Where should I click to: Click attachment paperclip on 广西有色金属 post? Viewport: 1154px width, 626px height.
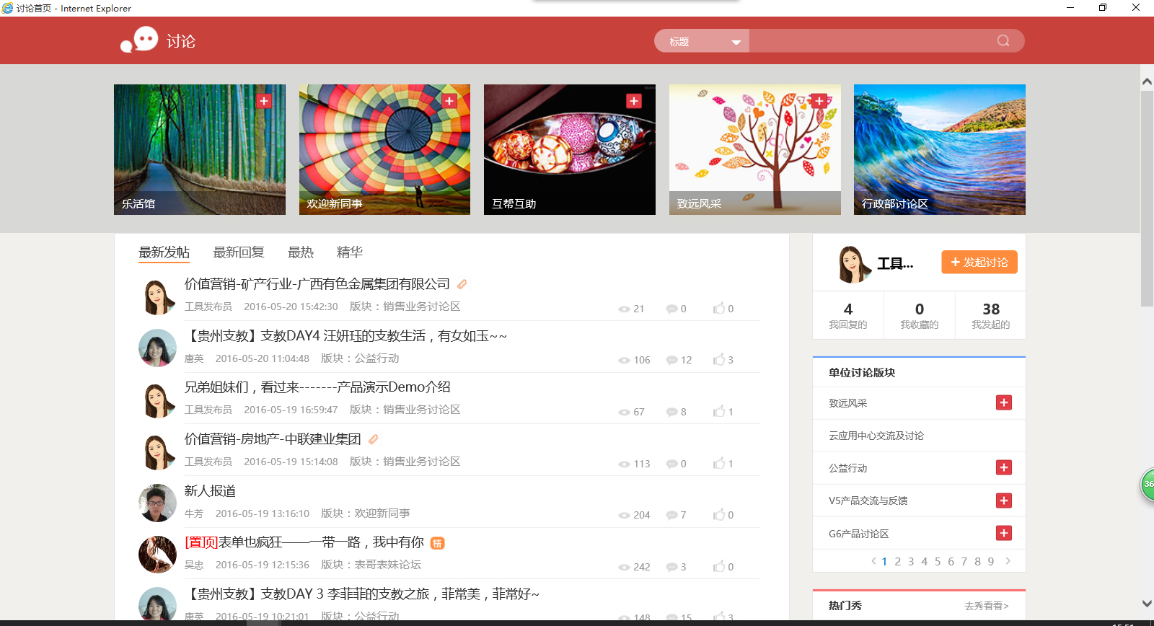pos(462,284)
